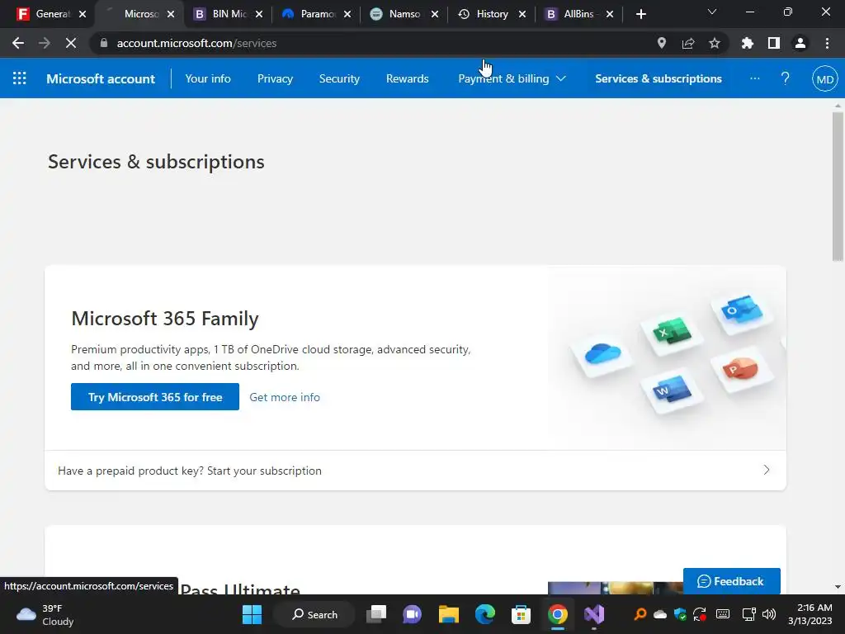Click the location pin icon in address bar
This screenshot has height=634, width=845.
click(662, 43)
